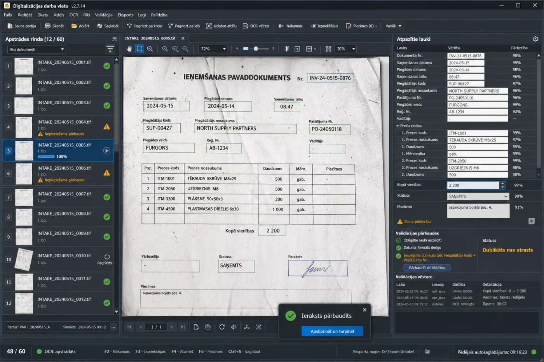Open queue panel options icon next to Apstrādes rinda
This screenshot has height=362, width=544.
[114, 39]
